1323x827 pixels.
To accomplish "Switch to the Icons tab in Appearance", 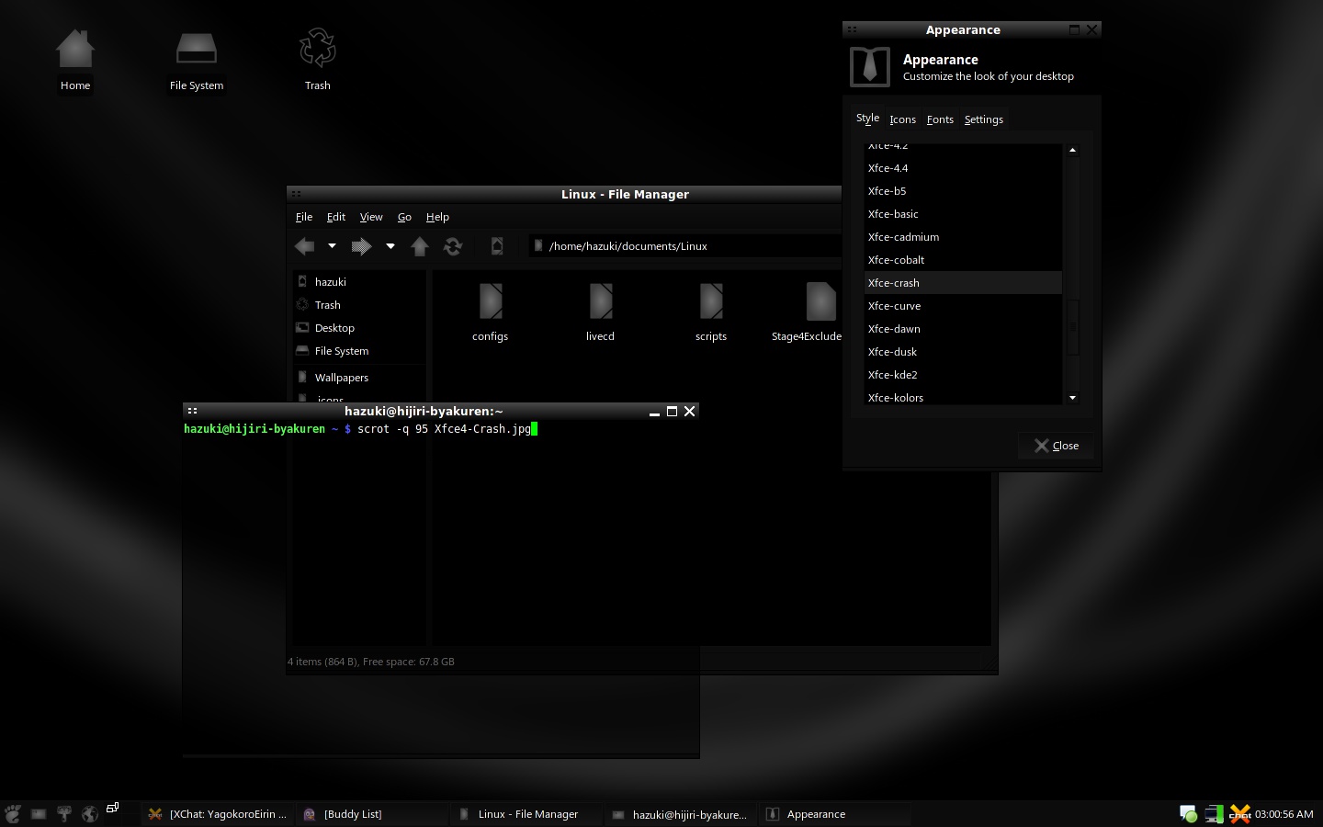I will click(902, 119).
